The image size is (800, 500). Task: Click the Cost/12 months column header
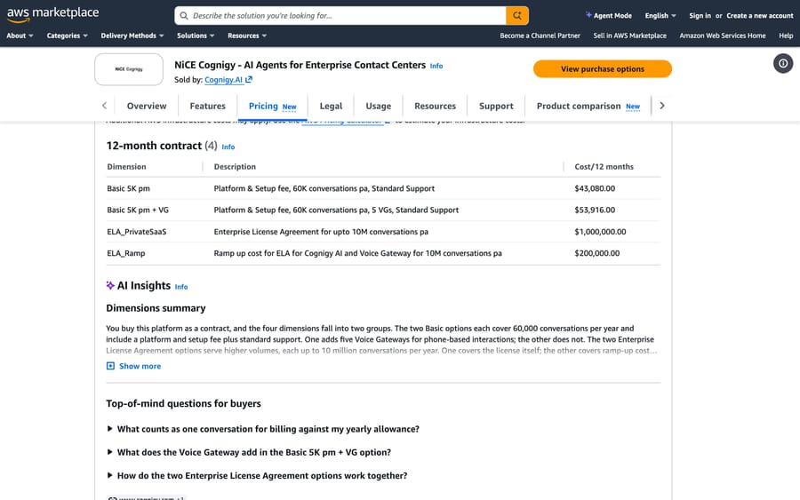pyautogui.click(x=604, y=167)
